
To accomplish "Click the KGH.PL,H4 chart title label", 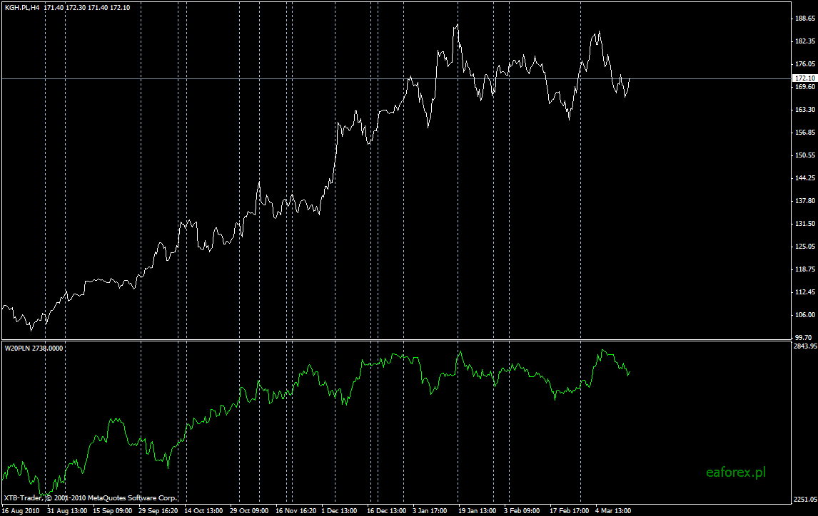I will coord(22,8).
